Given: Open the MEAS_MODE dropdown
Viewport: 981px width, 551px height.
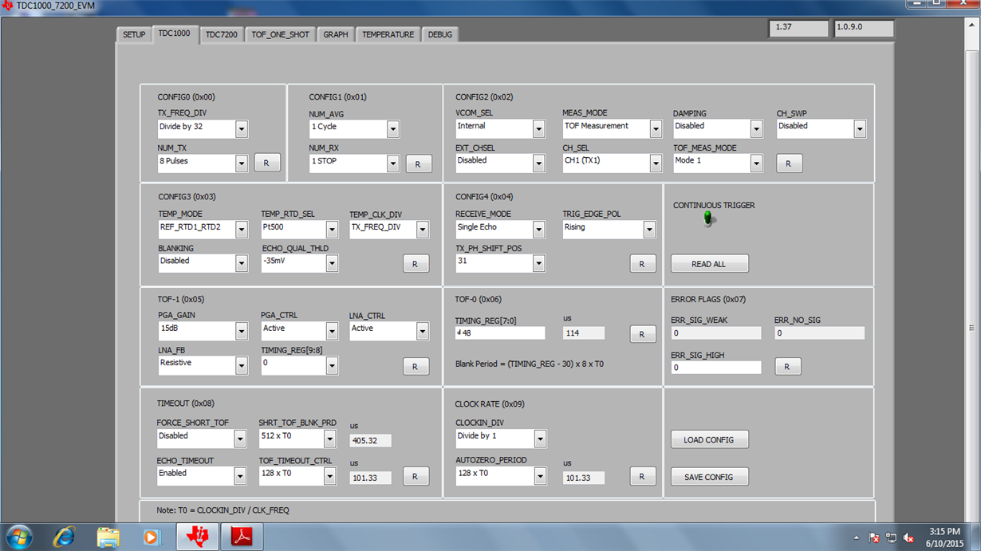Looking at the screenshot, I should click(656, 128).
